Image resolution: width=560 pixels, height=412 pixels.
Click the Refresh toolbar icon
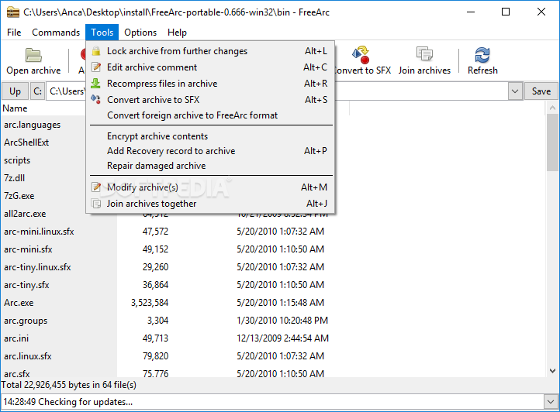pyautogui.click(x=482, y=55)
